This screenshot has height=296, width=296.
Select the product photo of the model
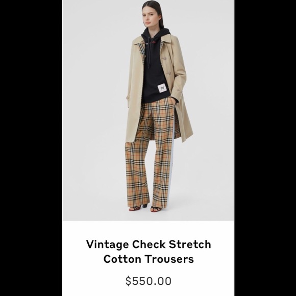[148, 110]
